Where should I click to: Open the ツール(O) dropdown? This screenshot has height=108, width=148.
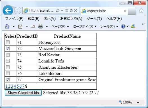pos(109,27)
